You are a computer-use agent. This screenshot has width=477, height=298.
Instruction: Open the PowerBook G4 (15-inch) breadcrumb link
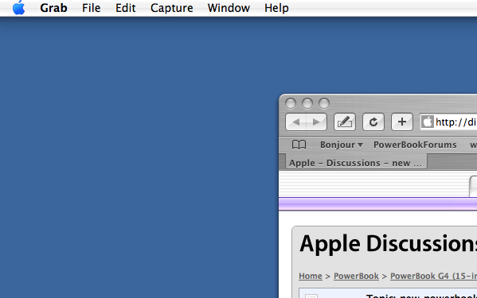pos(433,276)
